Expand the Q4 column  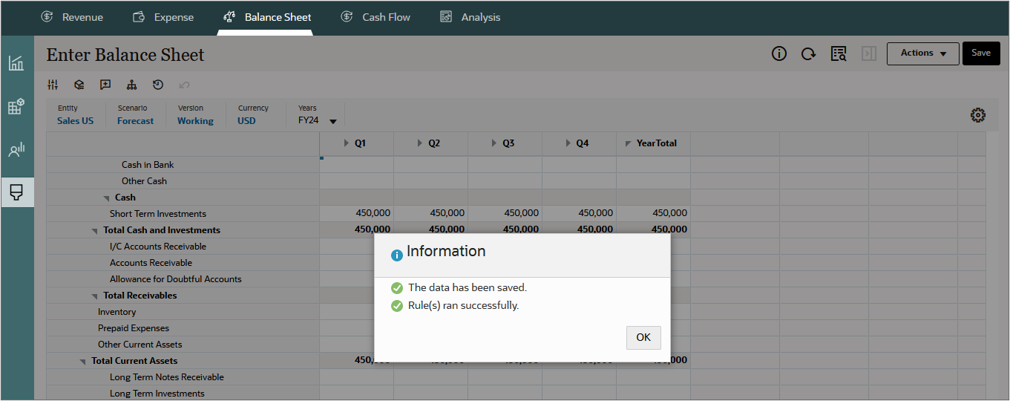point(569,143)
